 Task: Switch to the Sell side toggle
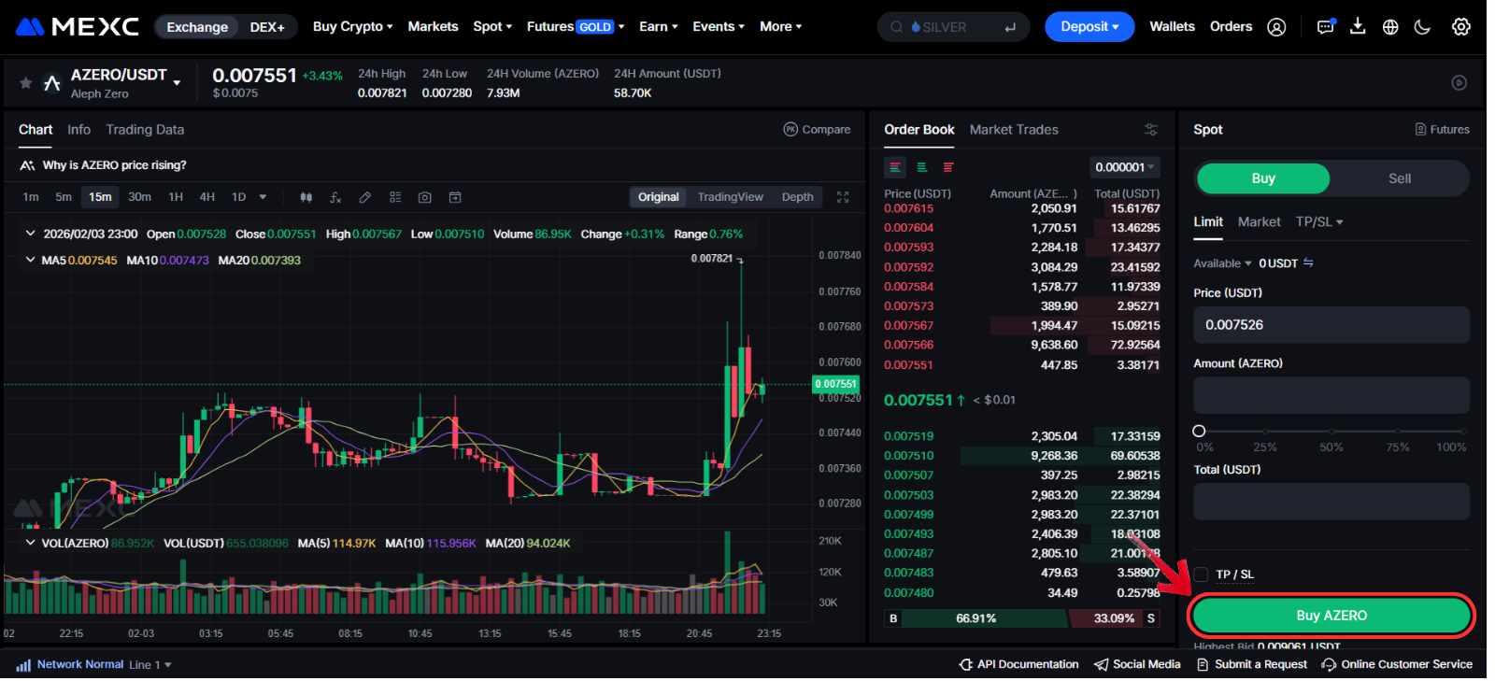pyautogui.click(x=1399, y=178)
